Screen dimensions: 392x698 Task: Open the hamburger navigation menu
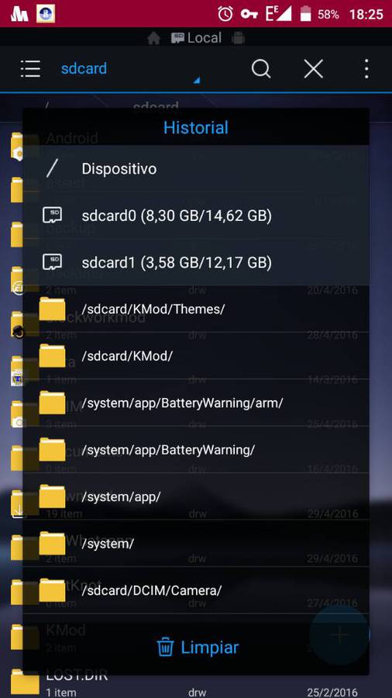coord(30,69)
